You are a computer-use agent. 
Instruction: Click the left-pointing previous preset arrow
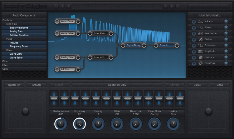[x=68, y=6]
